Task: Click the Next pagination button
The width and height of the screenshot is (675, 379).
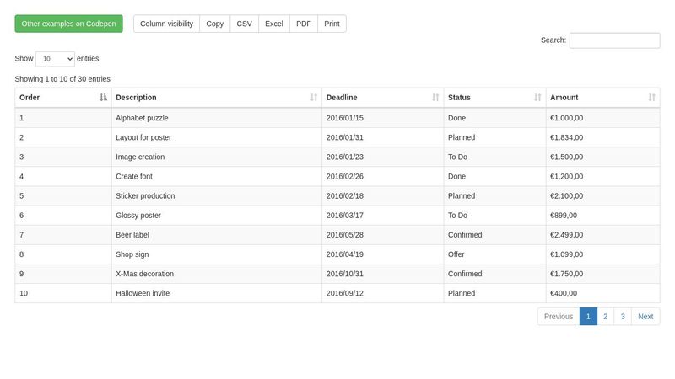Action: pos(645,317)
